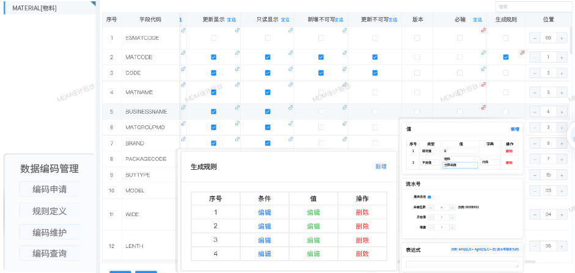
Task: Check ESMATCODE 更新显示 checkbox
Action: [x=213, y=38]
